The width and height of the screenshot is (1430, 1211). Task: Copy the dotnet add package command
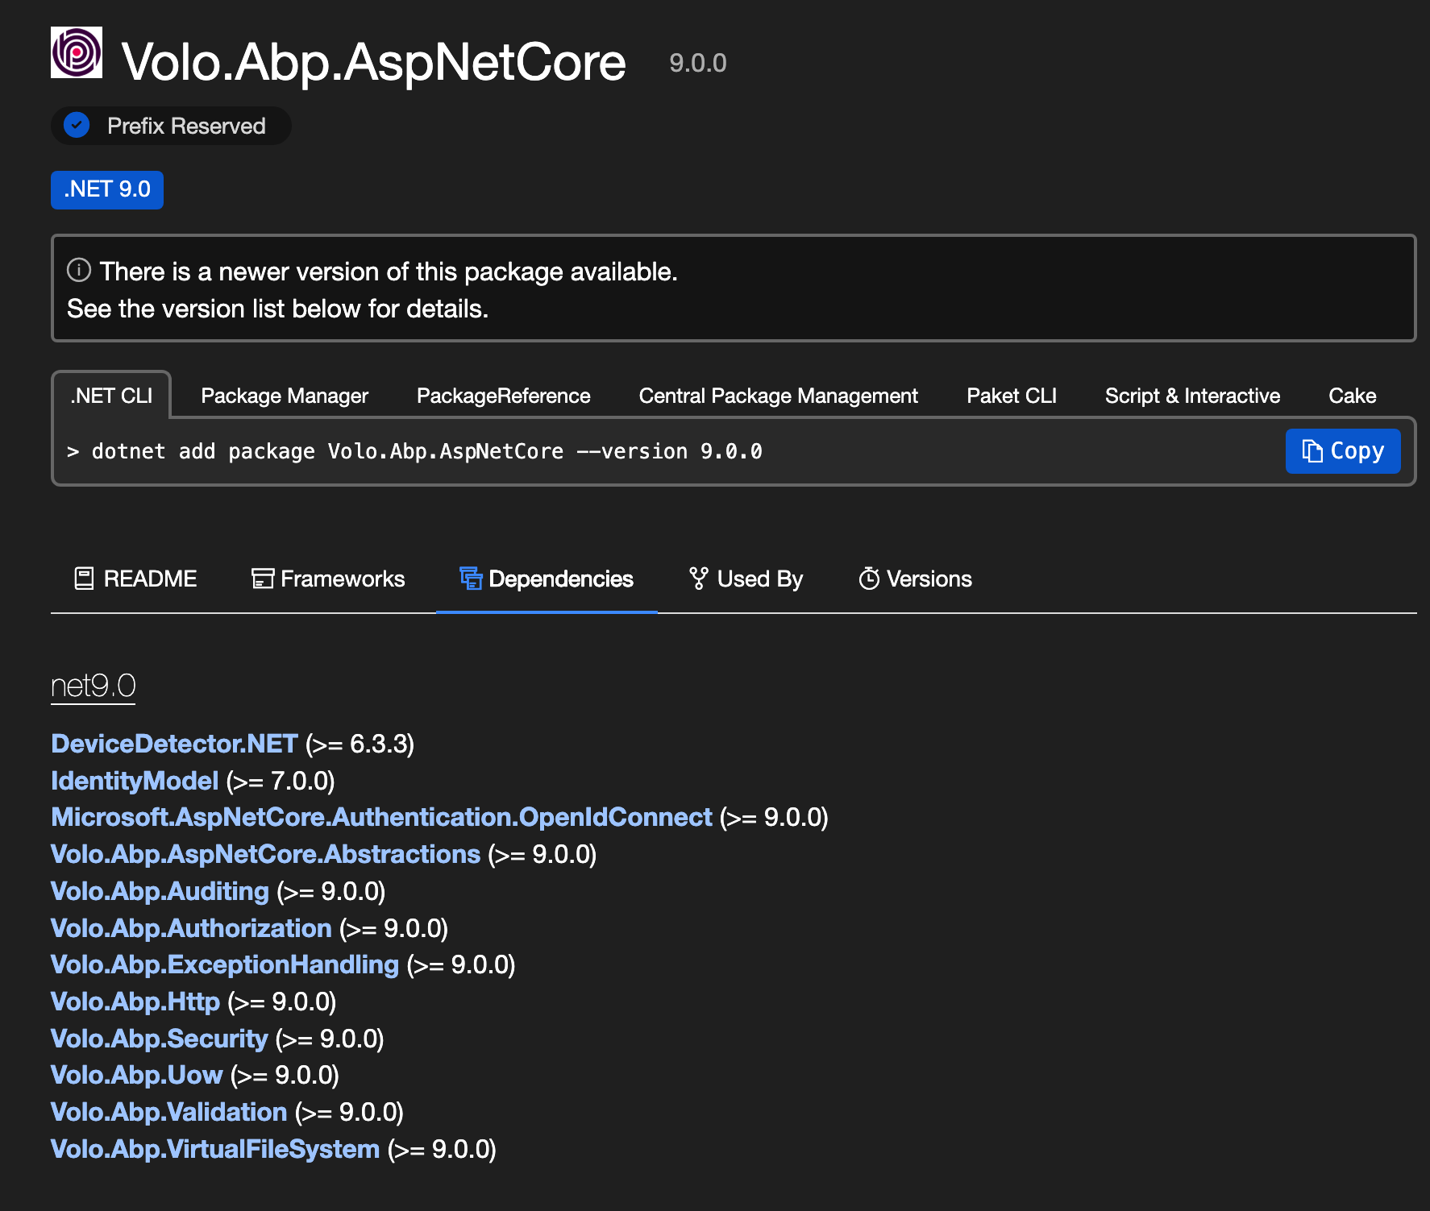point(1342,451)
